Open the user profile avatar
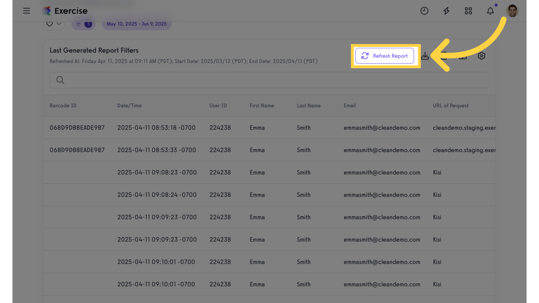 tap(512, 11)
